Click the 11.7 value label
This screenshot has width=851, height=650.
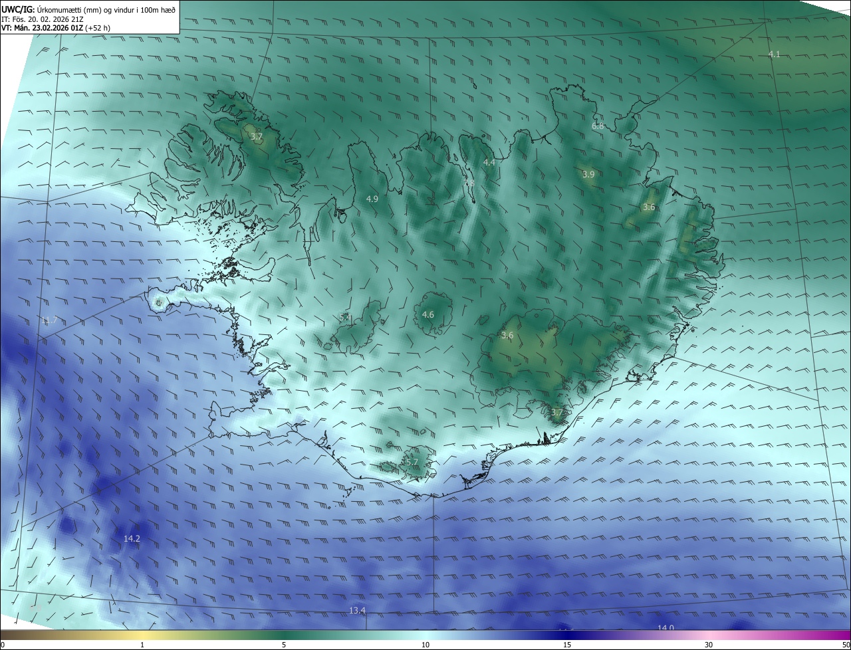point(49,320)
